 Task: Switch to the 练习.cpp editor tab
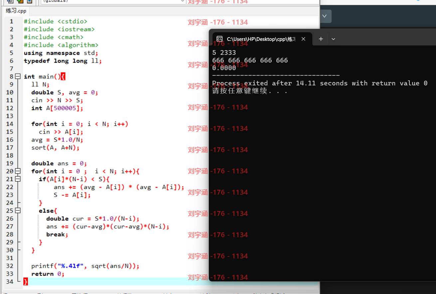click(16, 11)
